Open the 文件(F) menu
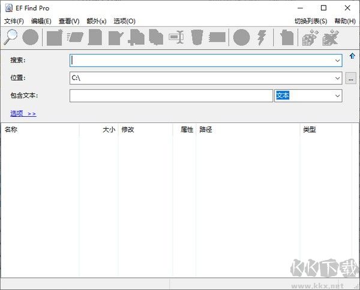 click(x=14, y=21)
